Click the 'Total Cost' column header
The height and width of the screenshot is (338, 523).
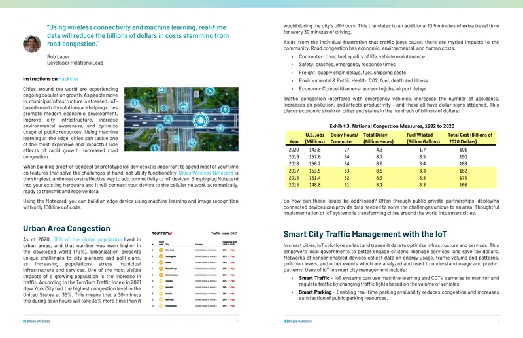click(470, 138)
